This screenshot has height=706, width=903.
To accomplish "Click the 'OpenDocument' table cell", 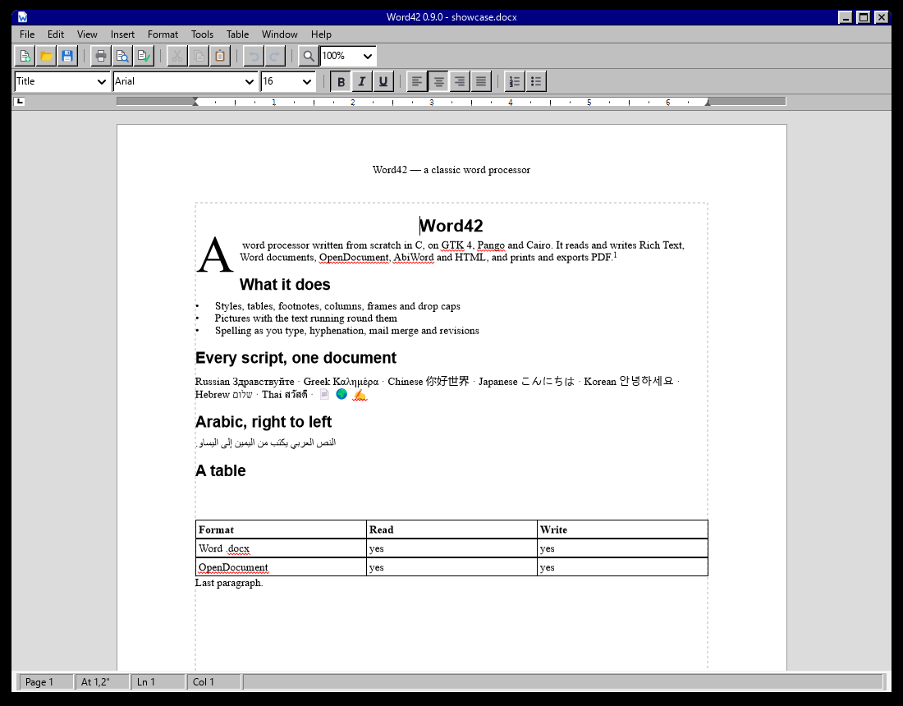I will pos(281,567).
